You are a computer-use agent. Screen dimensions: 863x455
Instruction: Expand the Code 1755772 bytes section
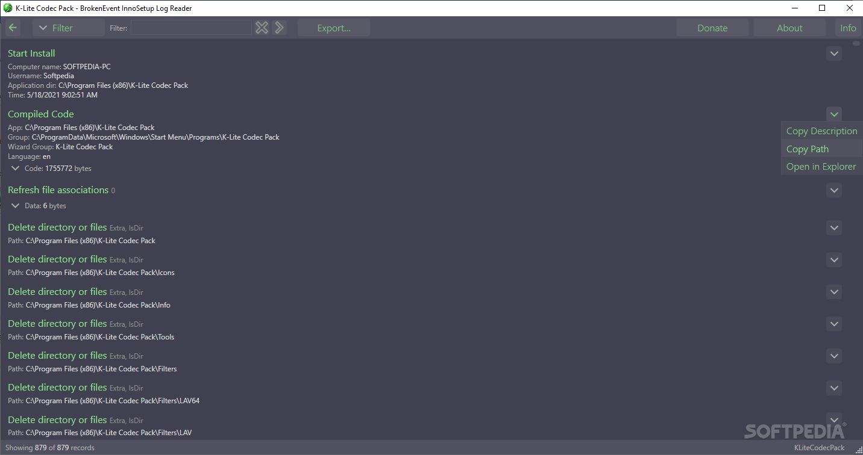tap(16, 169)
